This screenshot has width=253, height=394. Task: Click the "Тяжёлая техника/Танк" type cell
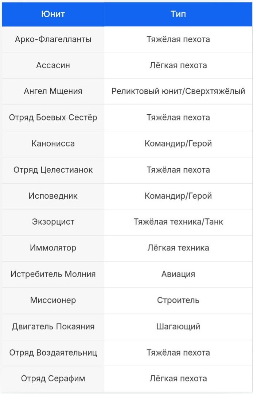pos(178,222)
